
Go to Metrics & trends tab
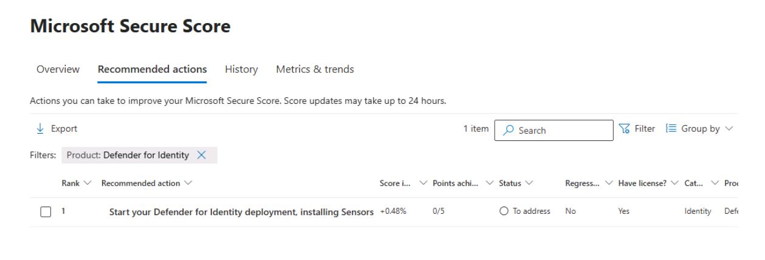click(315, 69)
